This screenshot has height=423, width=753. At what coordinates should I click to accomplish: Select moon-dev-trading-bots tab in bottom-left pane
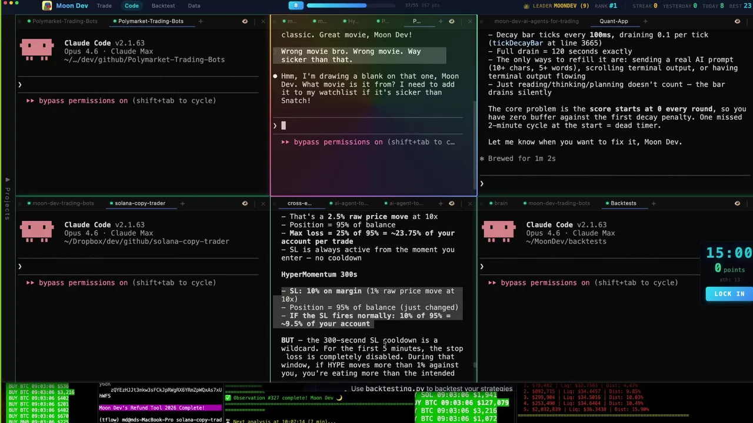63,203
